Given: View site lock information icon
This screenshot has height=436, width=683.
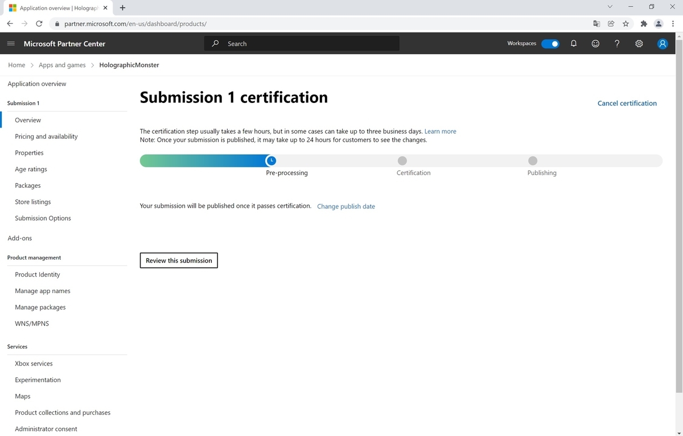Looking at the screenshot, I should click(x=56, y=24).
